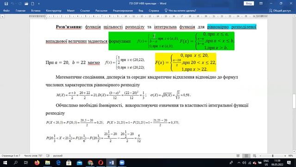Click 'Что вы хотите сделать?' search box
The height and width of the screenshot is (167, 296).
point(180,11)
